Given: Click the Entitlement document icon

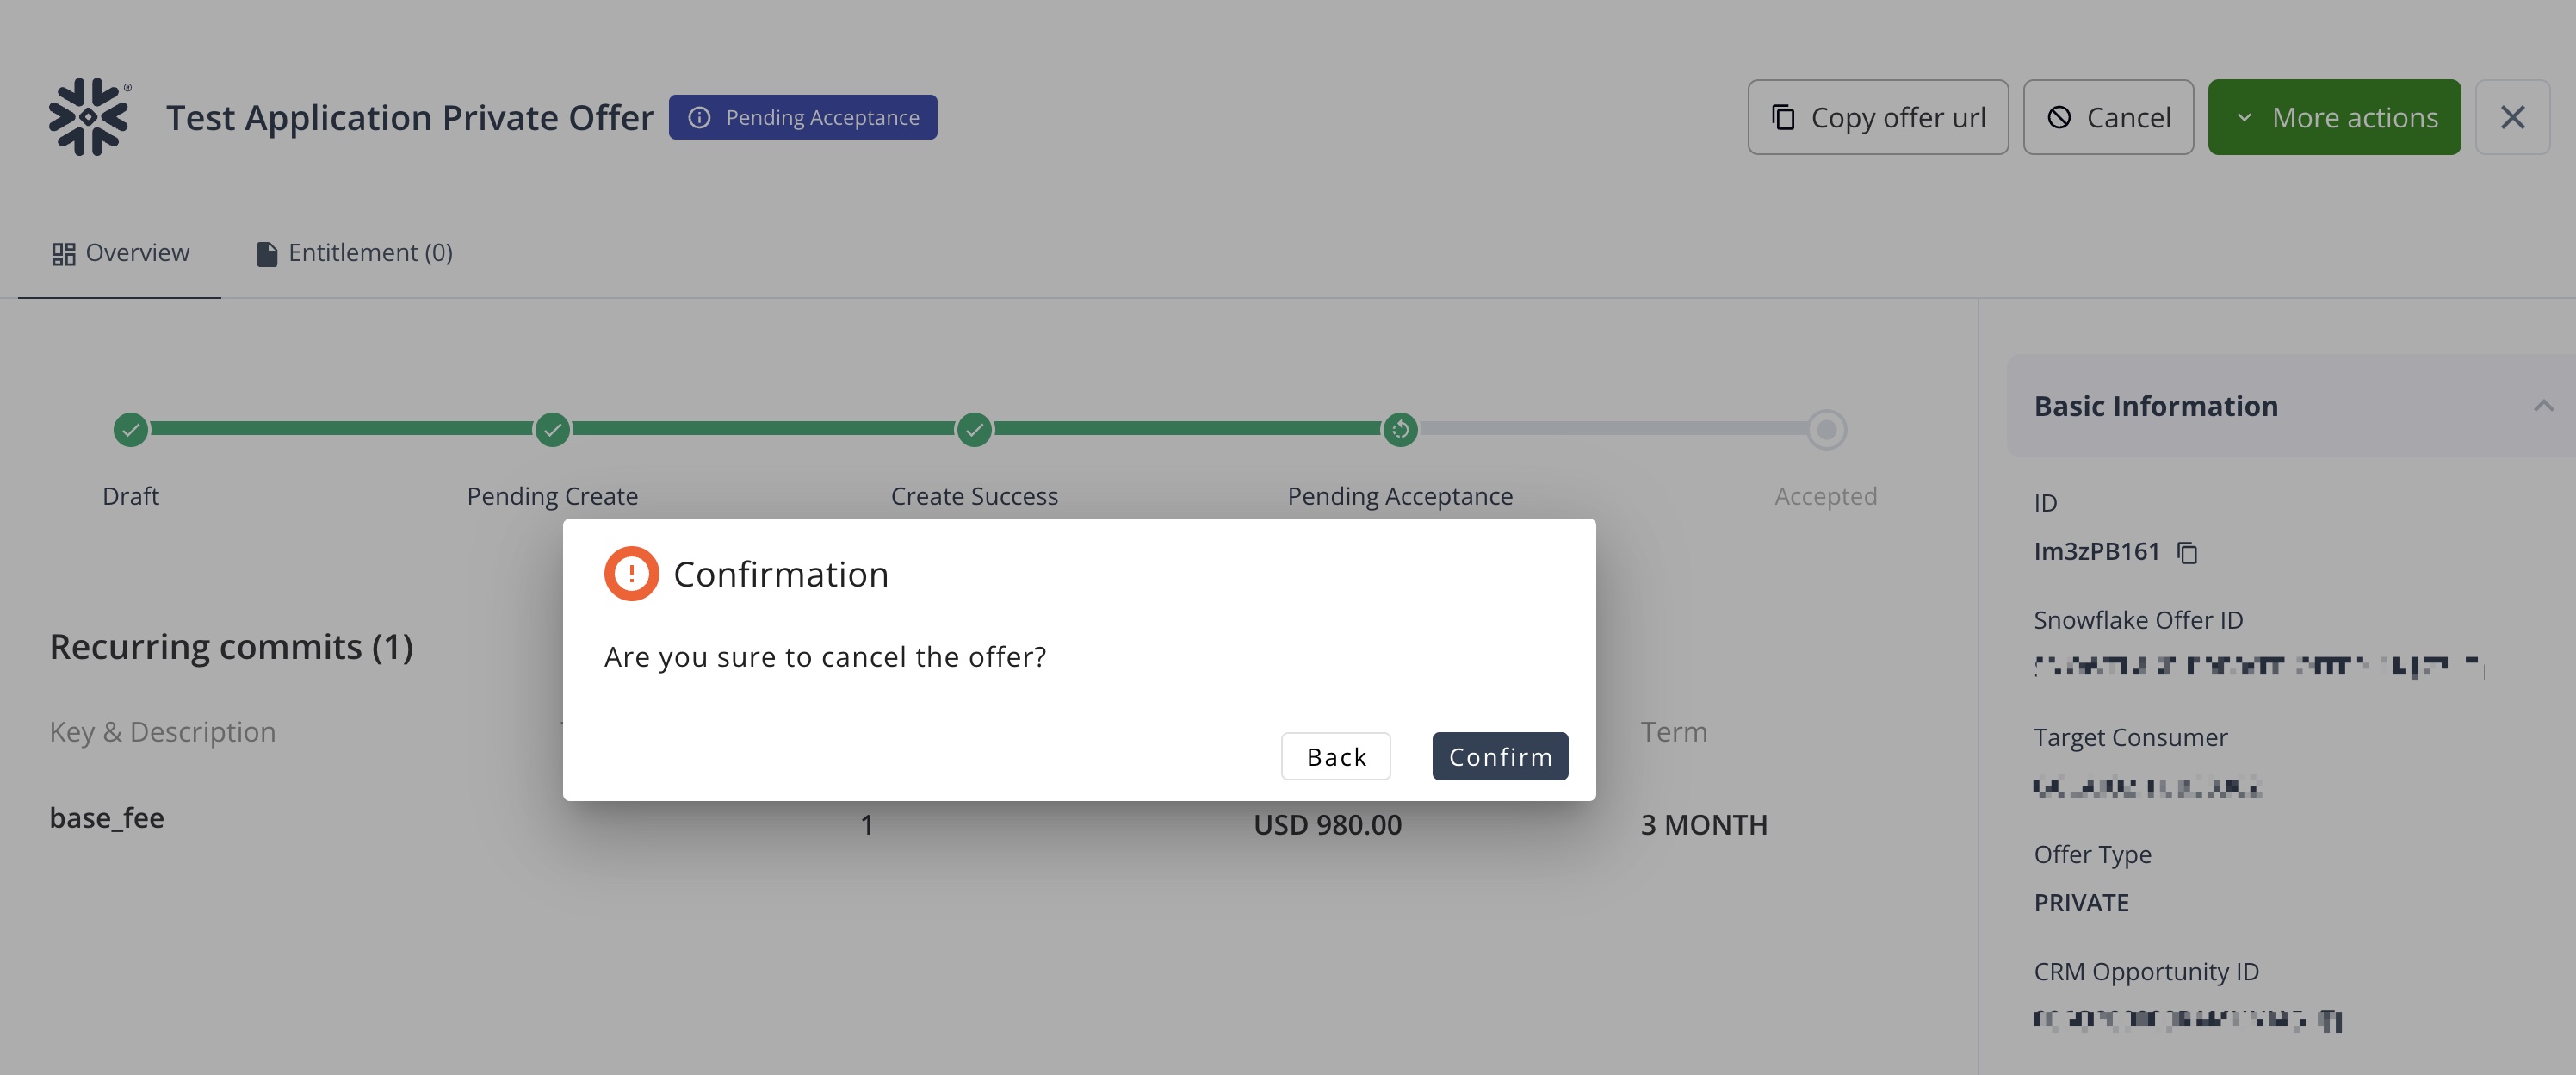Looking at the screenshot, I should tap(266, 252).
